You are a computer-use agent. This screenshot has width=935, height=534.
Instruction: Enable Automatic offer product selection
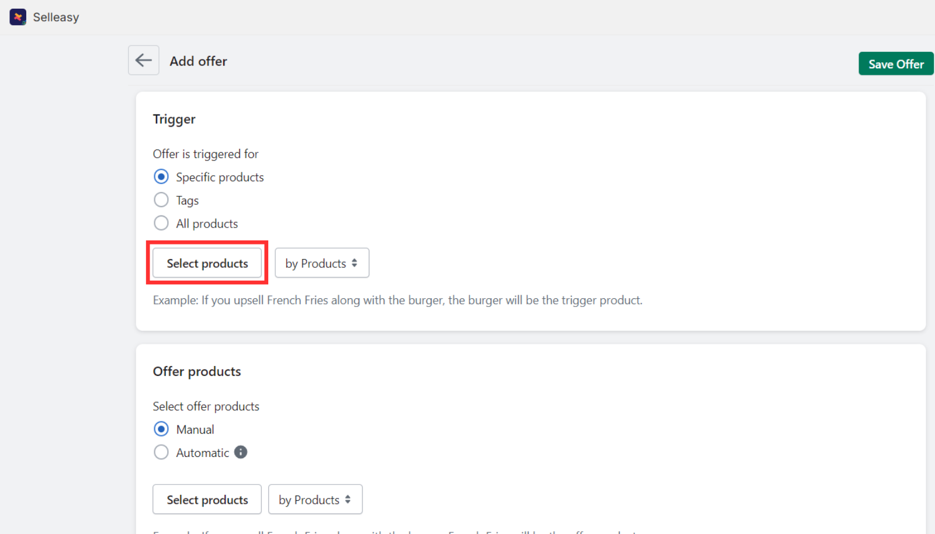click(161, 452)
